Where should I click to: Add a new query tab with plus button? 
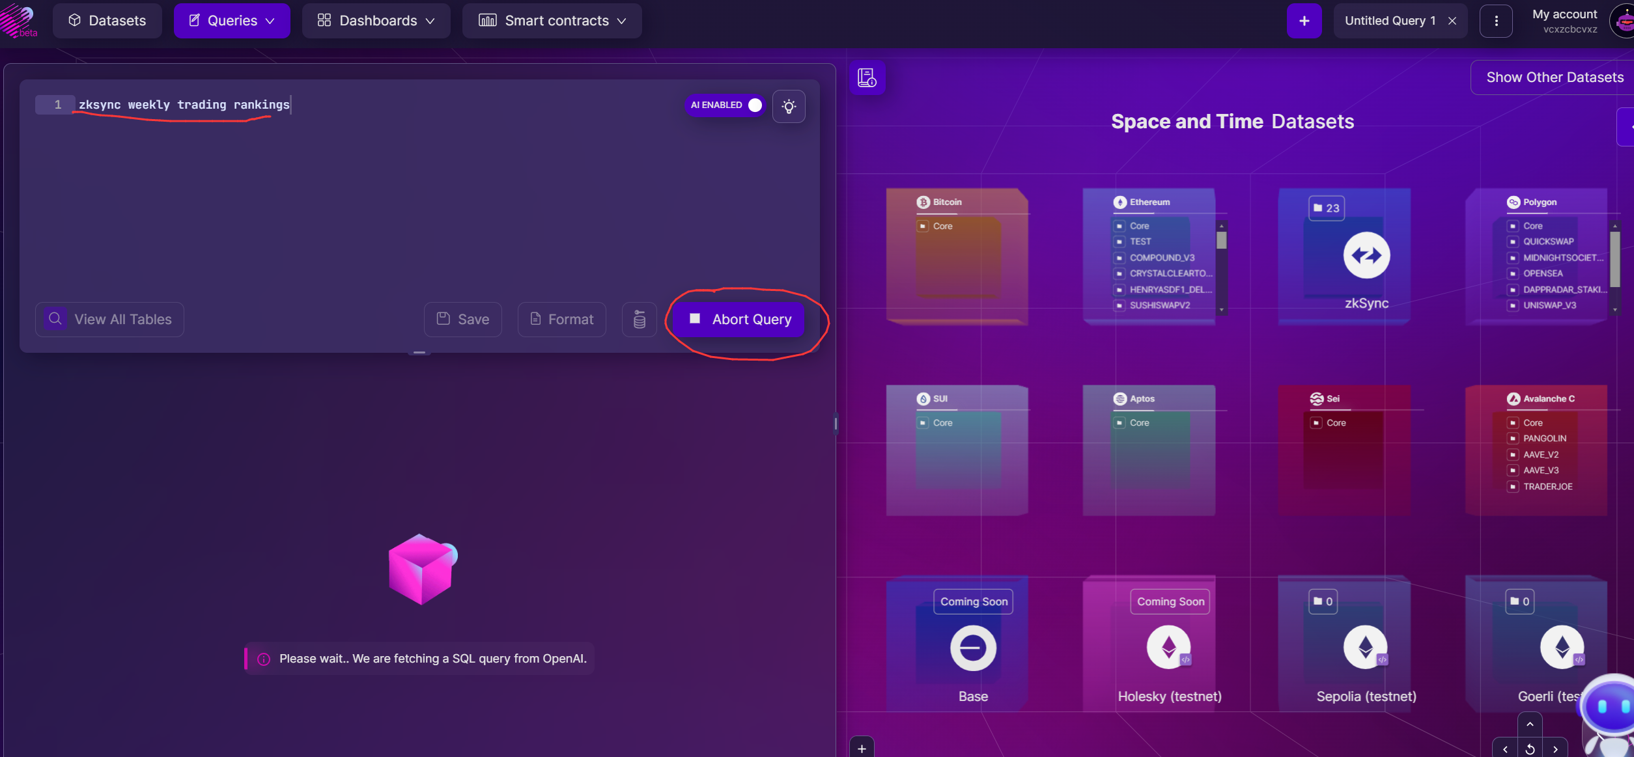(1304, 21)
